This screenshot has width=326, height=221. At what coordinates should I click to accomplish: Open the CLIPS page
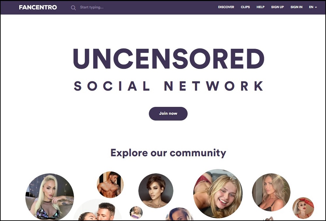pos(245,7)
